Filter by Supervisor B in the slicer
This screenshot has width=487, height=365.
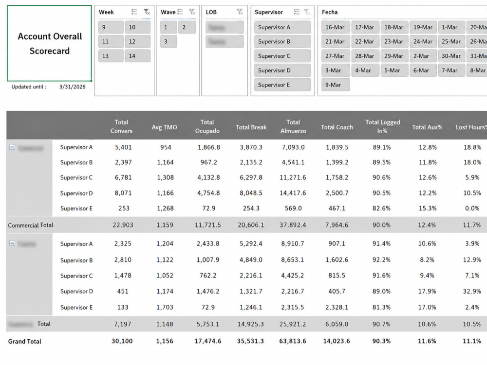[x=282, y=41]
